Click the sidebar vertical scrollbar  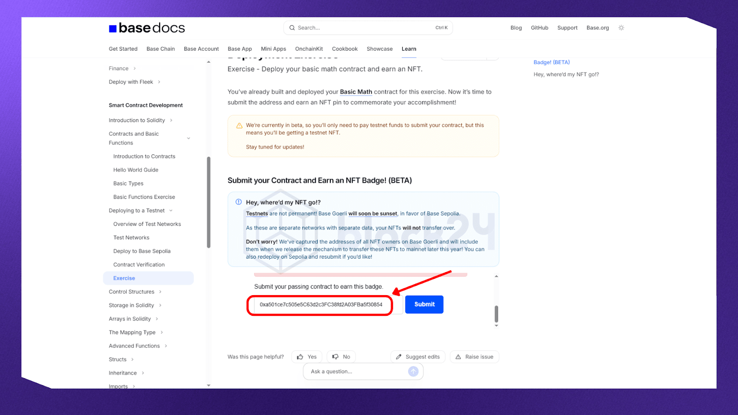click(x=208, y=203)
